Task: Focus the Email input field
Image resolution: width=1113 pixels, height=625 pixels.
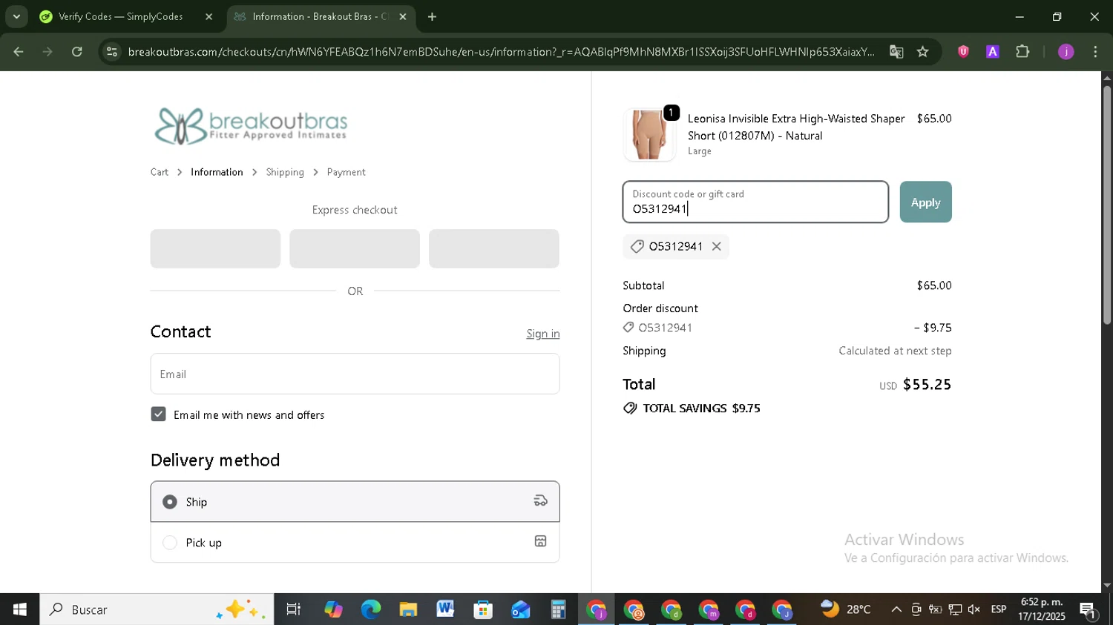Action: point(355,374)
